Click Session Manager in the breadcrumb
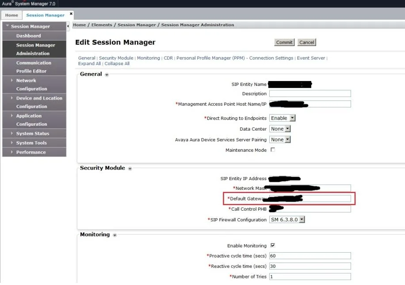The image size is (405, 285). pos(137,25)
